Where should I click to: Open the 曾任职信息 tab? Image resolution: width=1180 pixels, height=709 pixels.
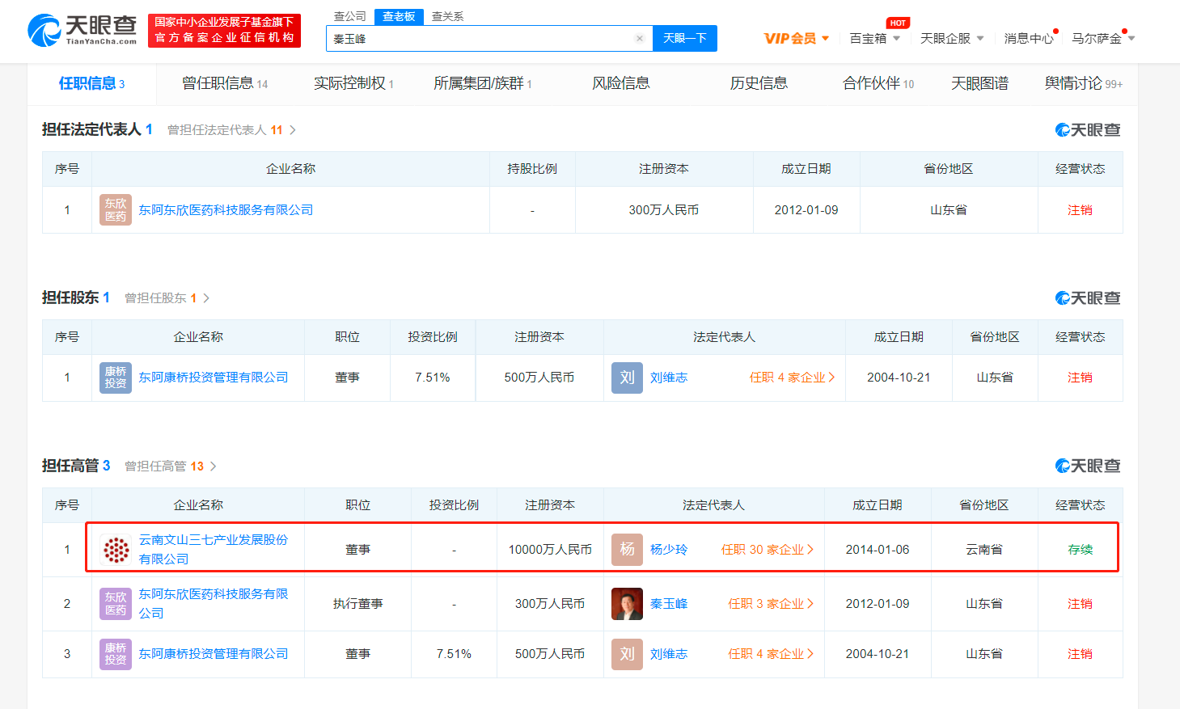(224, 83)
